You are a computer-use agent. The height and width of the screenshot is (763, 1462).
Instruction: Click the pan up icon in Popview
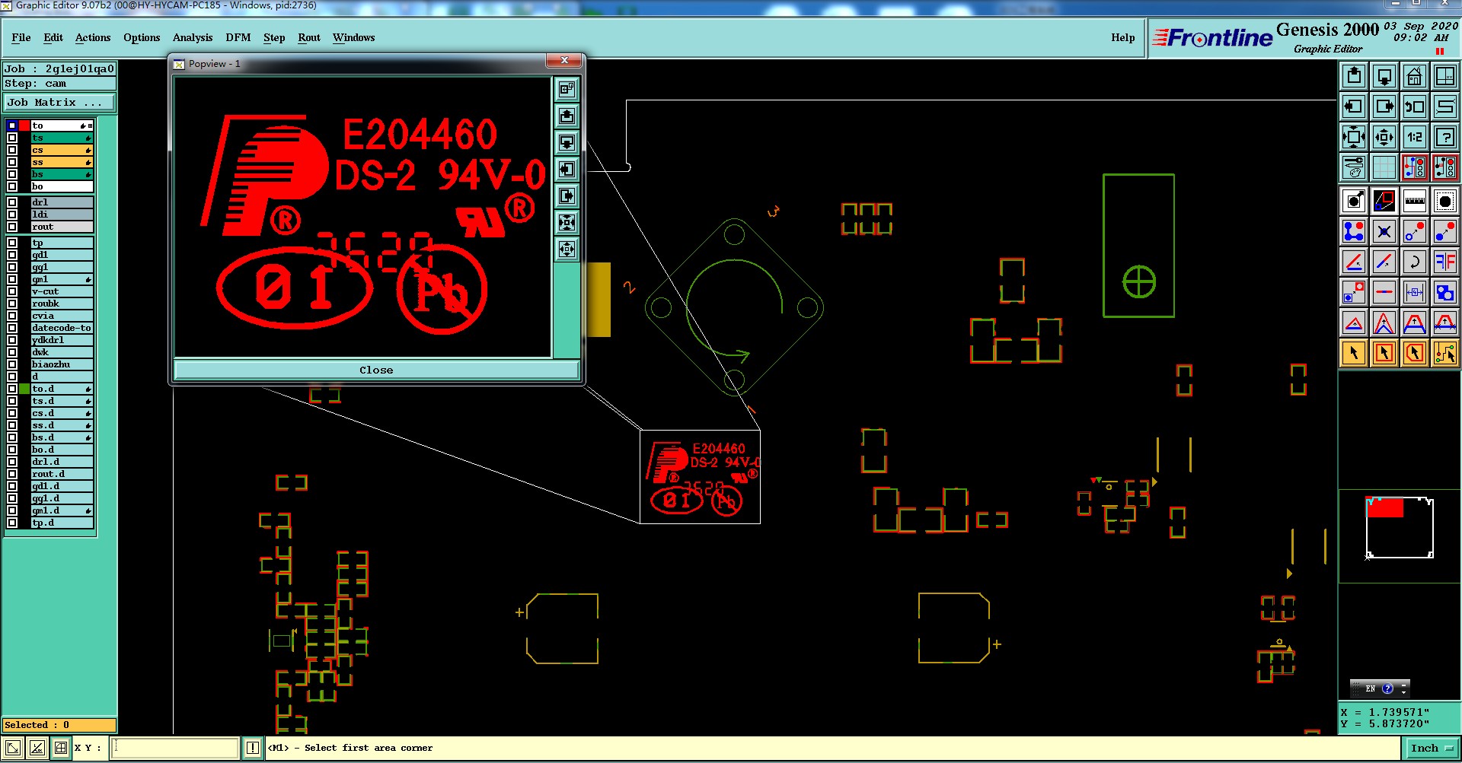pos(567,116)
